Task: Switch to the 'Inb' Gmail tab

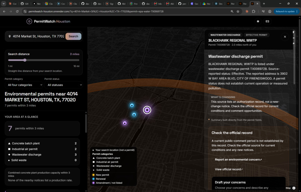Action: pyautogui.click(x=158, y=4)
